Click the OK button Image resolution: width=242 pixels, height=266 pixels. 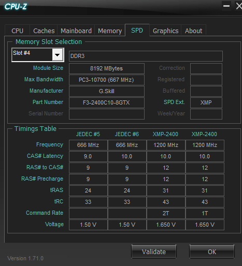[212, 252]
